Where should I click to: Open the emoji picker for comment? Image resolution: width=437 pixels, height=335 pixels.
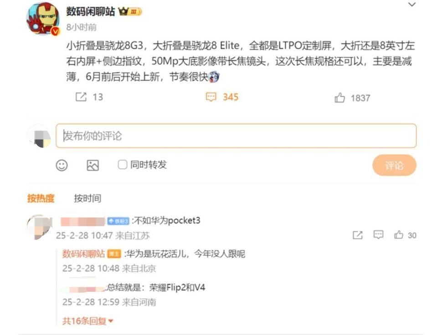[62, 165]
